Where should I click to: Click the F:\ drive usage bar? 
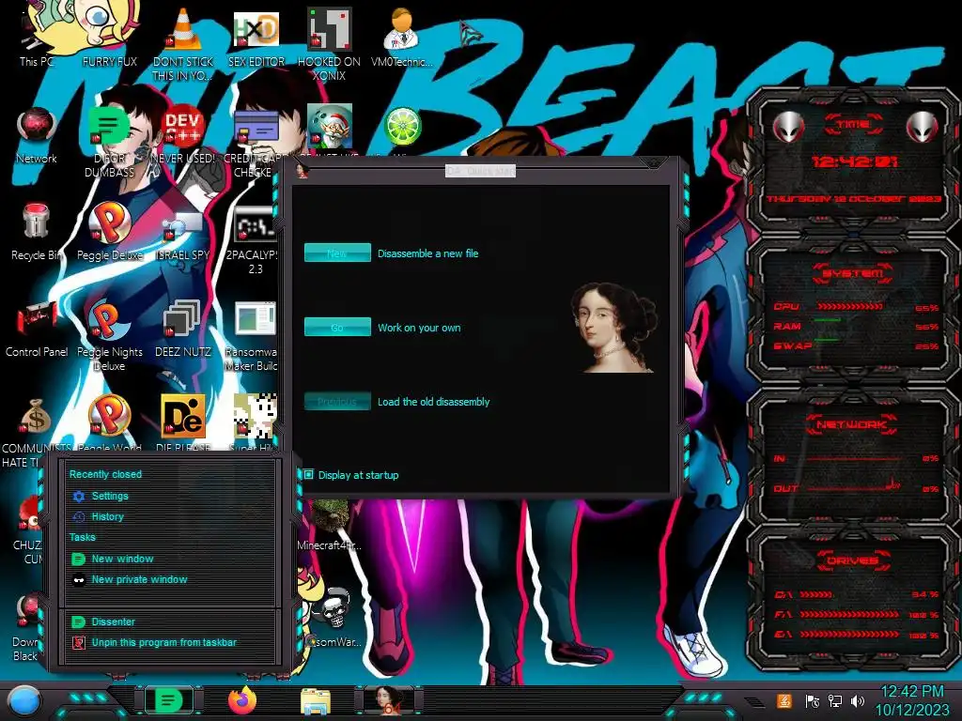[x=850, y=614]
